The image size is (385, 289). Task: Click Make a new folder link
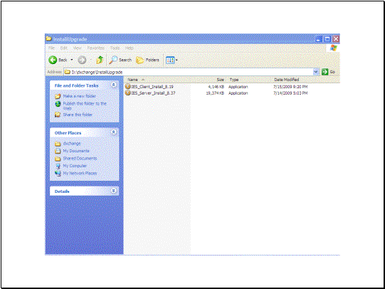(x=79, y=96)
